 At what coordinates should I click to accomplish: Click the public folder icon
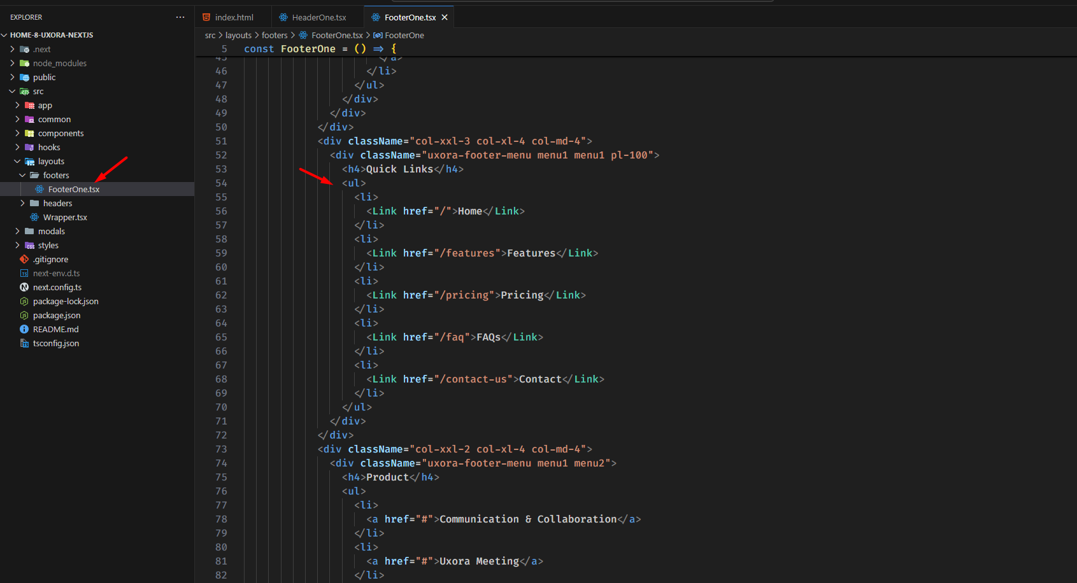(24, 77)
